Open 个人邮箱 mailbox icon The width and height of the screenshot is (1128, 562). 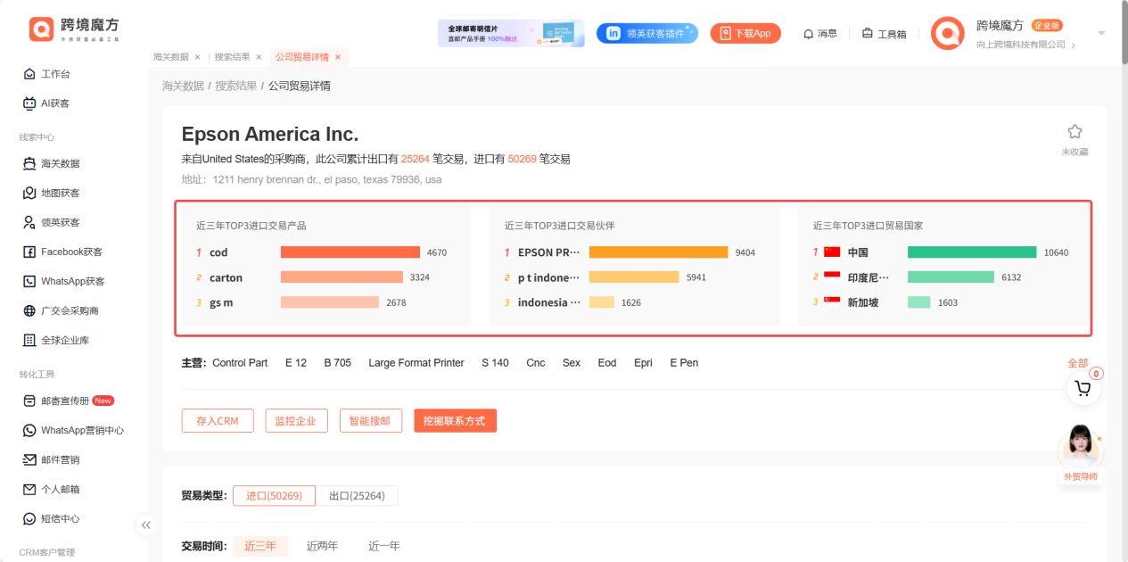coord(29,489)
